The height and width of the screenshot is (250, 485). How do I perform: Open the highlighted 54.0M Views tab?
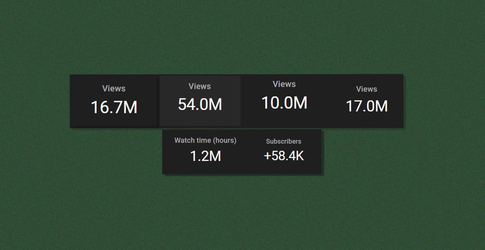200,101
